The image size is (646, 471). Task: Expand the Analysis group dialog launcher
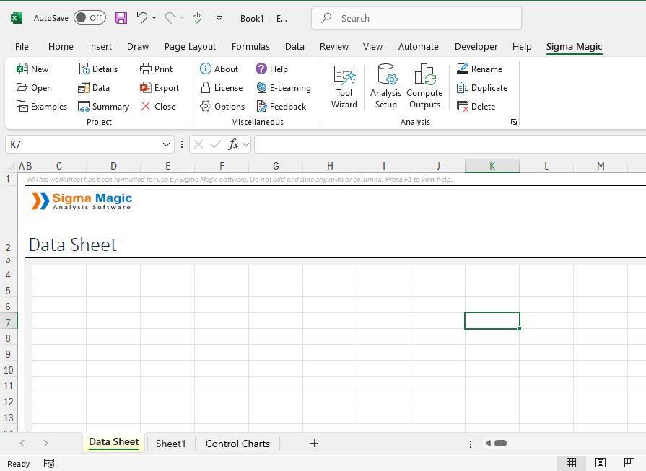tap(514, 122)
